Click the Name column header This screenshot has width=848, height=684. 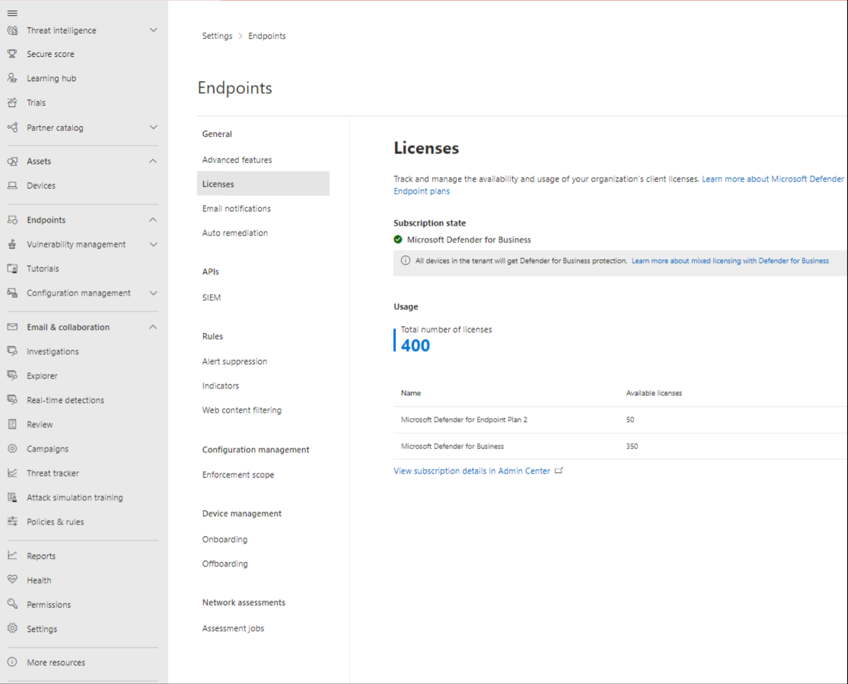(x=411, y=393)
